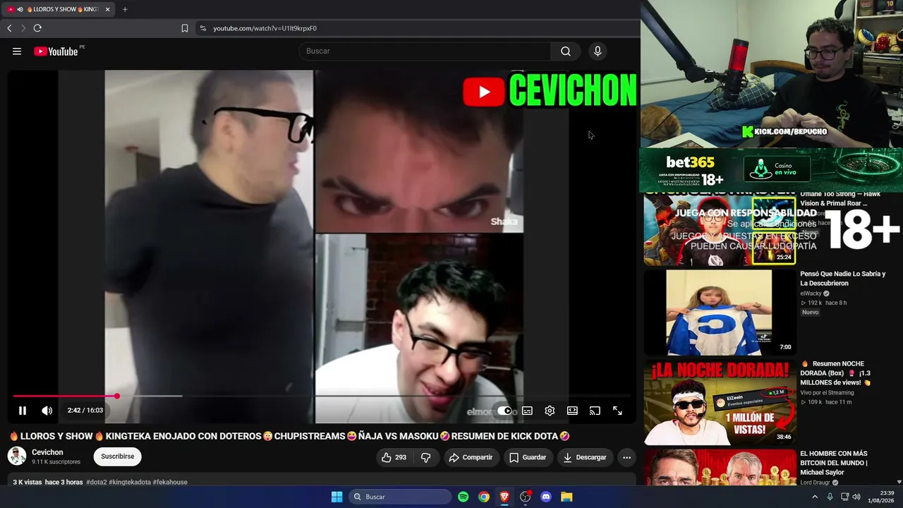Image resolution: width=903 pixels, height=508 pixels.
Task: Switch to theater mode view
Action: click(x=572, y=411)
